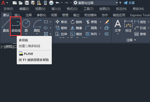The width and height of the screenshot is (150, 102).
Task: Select the Mirror (镜像) tool
Action: pyautogui.click(x=76, y=28)
